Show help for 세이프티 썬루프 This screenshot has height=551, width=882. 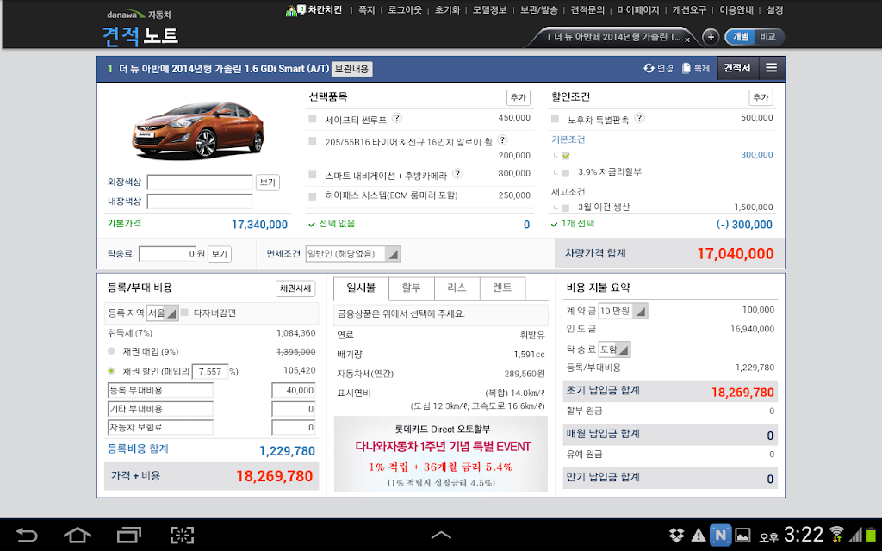[396, 118]
